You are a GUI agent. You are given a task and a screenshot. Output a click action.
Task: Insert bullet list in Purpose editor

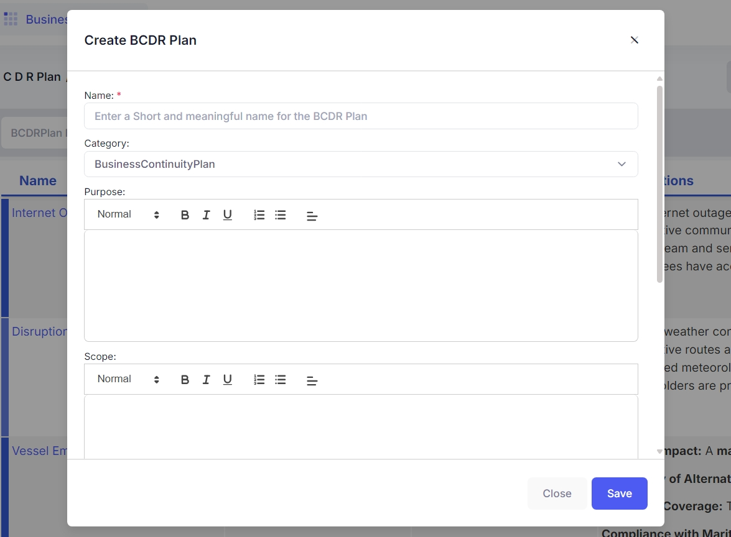tap(281, 215)
